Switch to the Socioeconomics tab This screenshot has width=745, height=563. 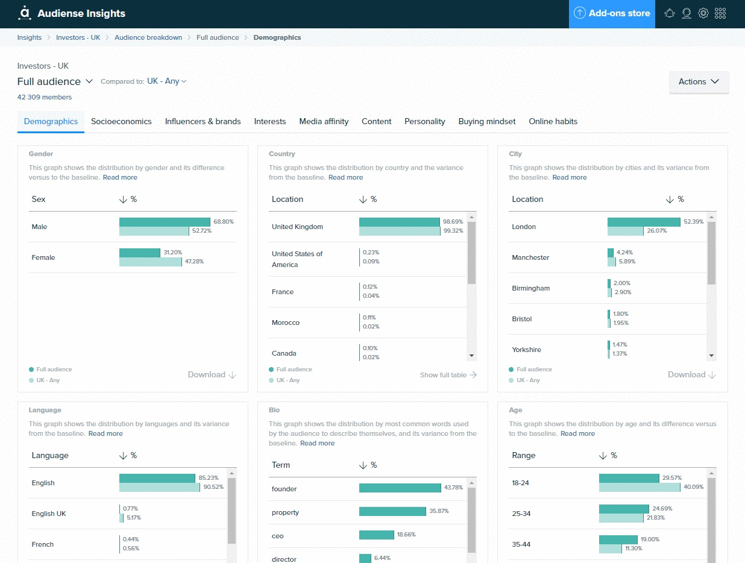coord(121,122)
